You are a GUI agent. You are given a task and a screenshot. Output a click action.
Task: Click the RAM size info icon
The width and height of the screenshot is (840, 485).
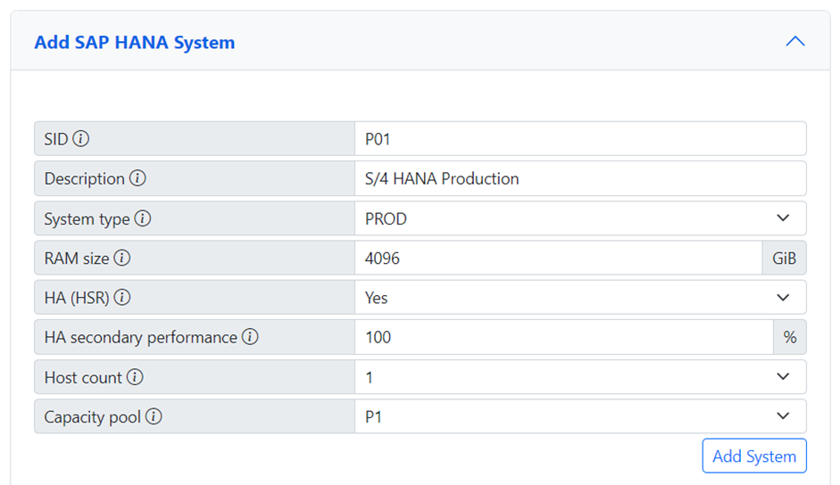[122, 258]
